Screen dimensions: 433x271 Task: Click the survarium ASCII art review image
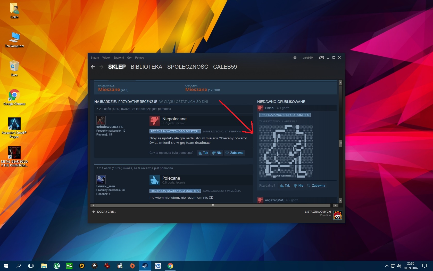[286, 152]
